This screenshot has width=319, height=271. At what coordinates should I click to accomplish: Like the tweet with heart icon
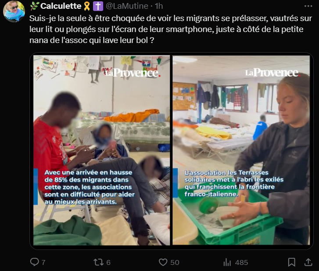click(163, 262)
